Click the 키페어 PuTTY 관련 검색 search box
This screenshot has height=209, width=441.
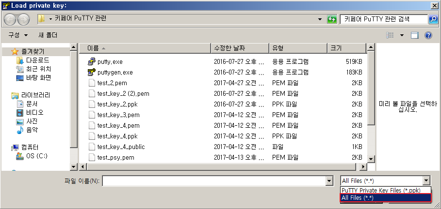384,19
